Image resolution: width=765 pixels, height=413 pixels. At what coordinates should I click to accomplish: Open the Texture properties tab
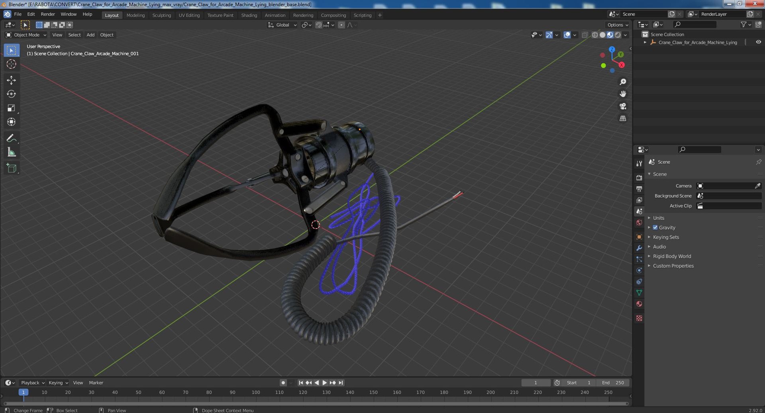[639, 318]
